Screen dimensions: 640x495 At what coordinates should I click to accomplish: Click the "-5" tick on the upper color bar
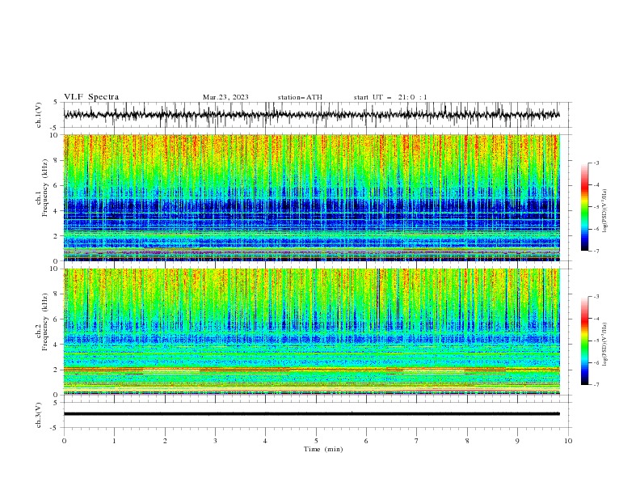pyautogui.click(x=596, y=207)
